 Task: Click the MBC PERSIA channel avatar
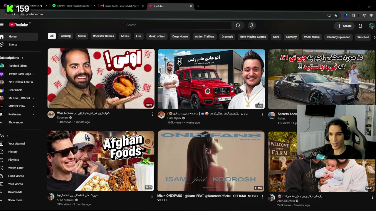[2, 106]
